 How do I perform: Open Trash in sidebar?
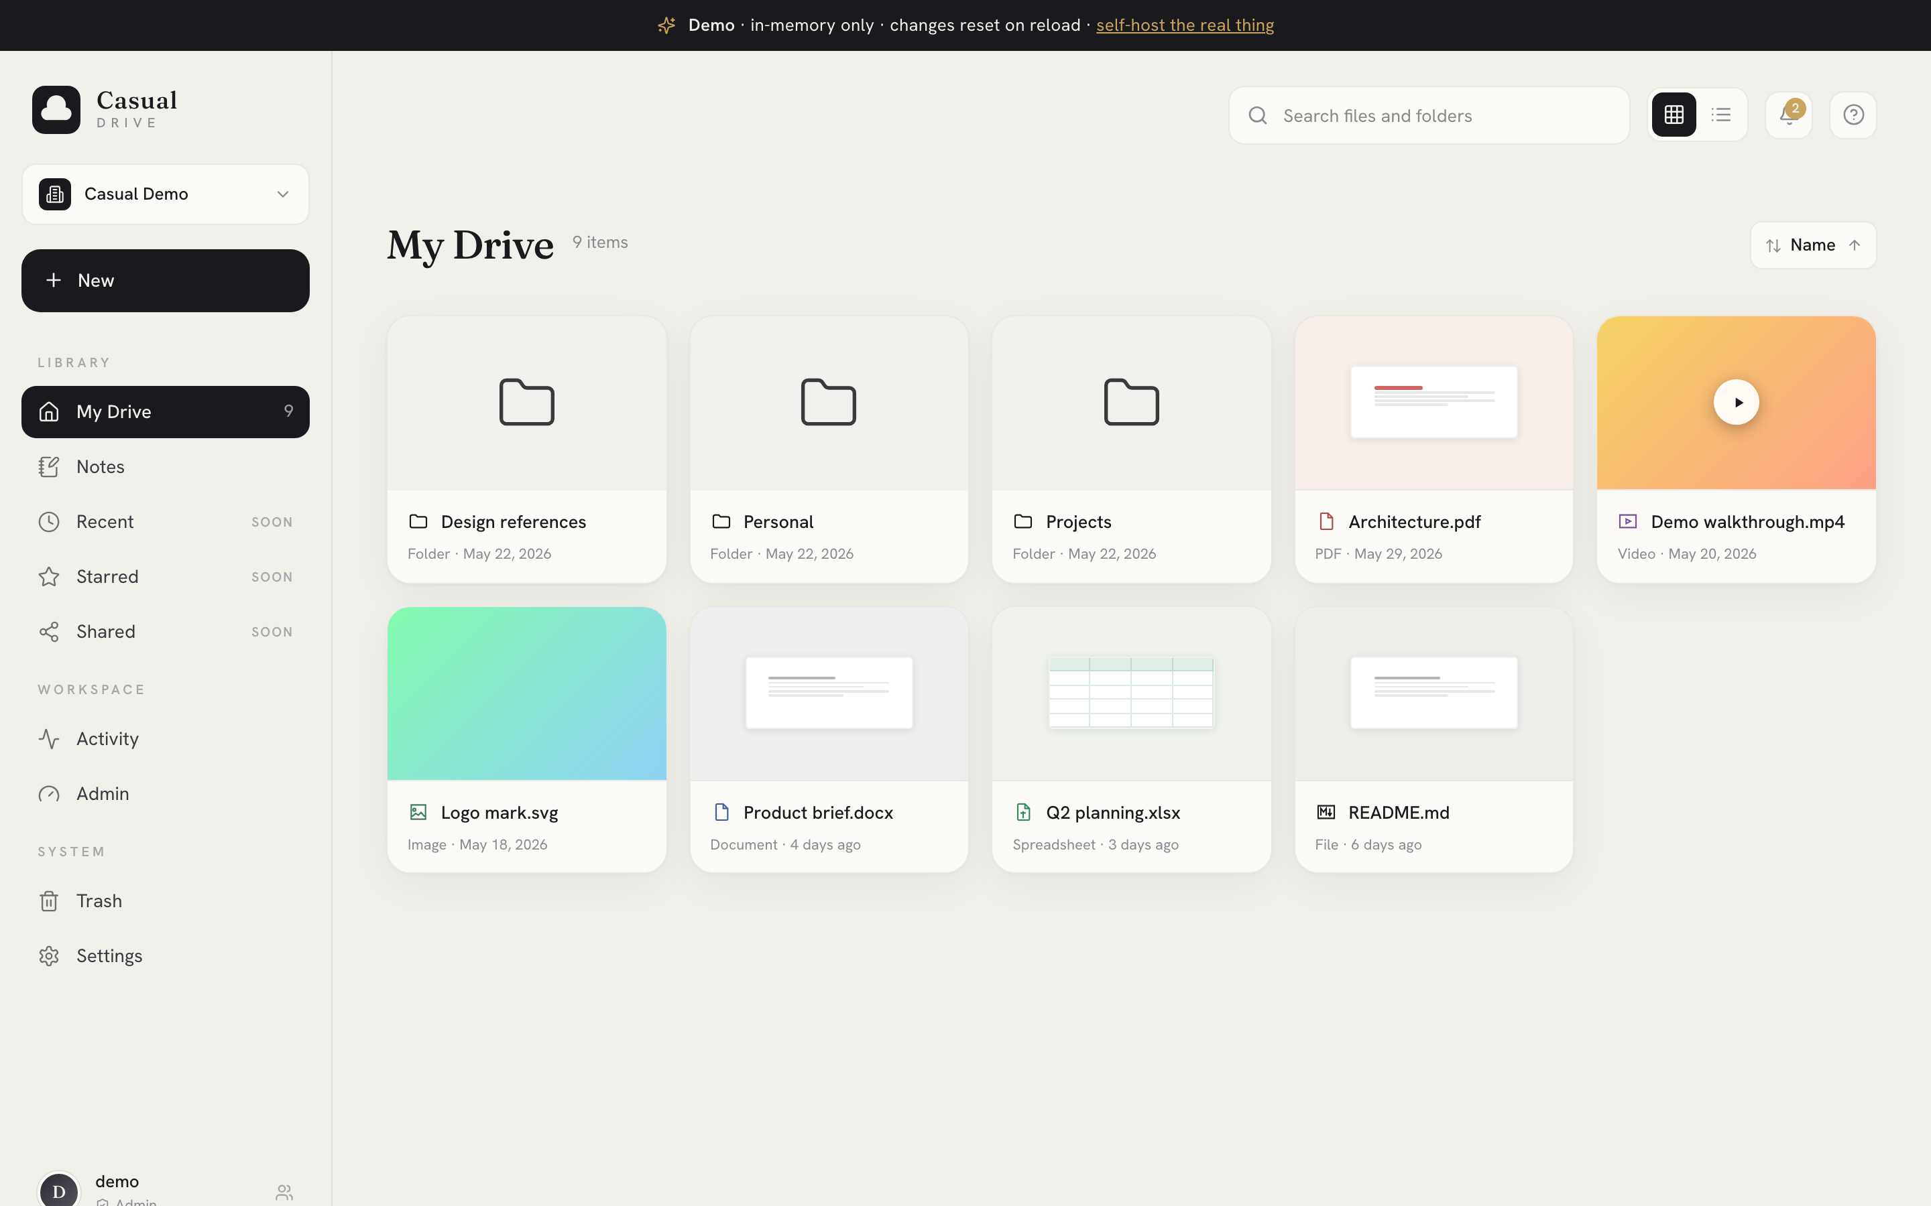pyautogui.click(x=165, y=900)
